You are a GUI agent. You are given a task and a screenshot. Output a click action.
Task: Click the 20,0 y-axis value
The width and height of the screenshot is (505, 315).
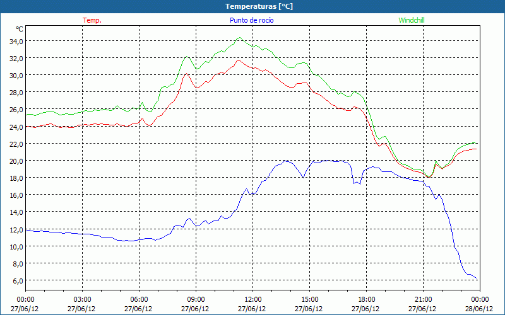[x=16, y=161]
